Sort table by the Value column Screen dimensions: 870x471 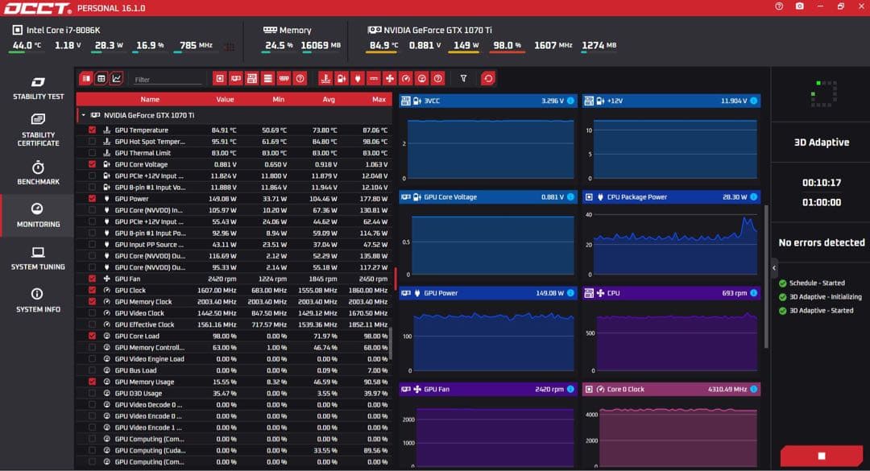(x=225, y=99)
